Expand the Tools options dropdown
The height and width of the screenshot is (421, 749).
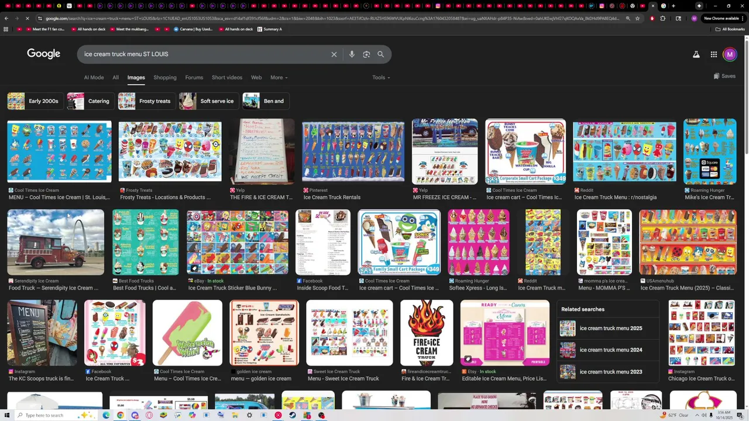[381, 77]
